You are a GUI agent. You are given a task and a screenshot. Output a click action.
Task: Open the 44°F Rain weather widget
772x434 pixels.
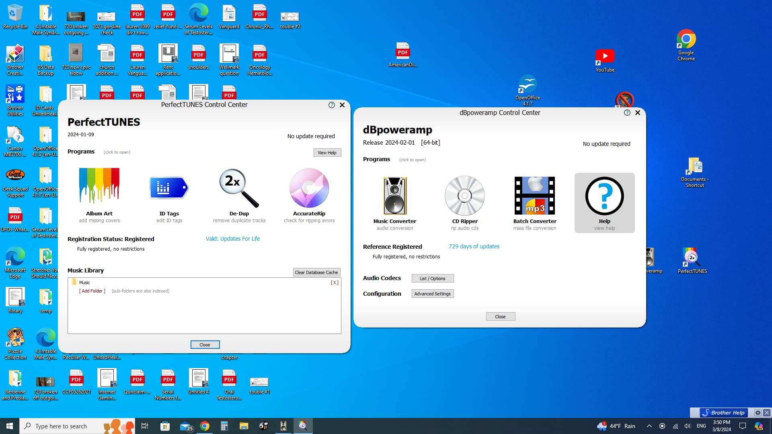point(616,426)
